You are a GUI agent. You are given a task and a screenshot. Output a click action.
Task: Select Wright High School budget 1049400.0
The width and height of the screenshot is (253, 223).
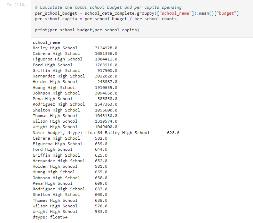106,127
